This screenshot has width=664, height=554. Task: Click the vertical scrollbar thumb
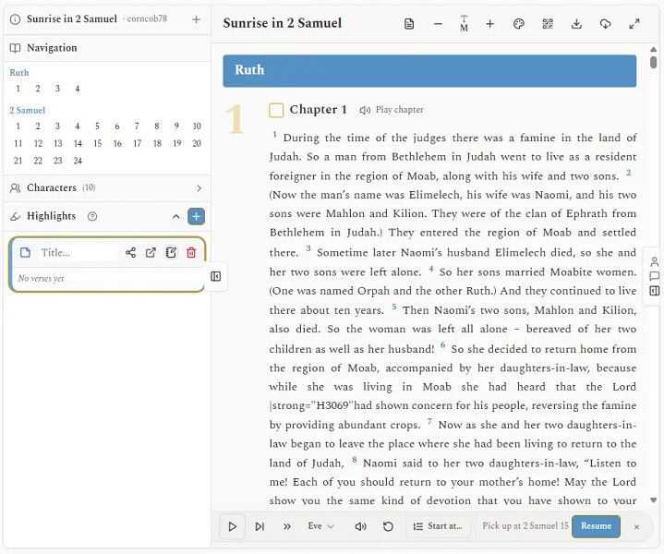point(654,62)
